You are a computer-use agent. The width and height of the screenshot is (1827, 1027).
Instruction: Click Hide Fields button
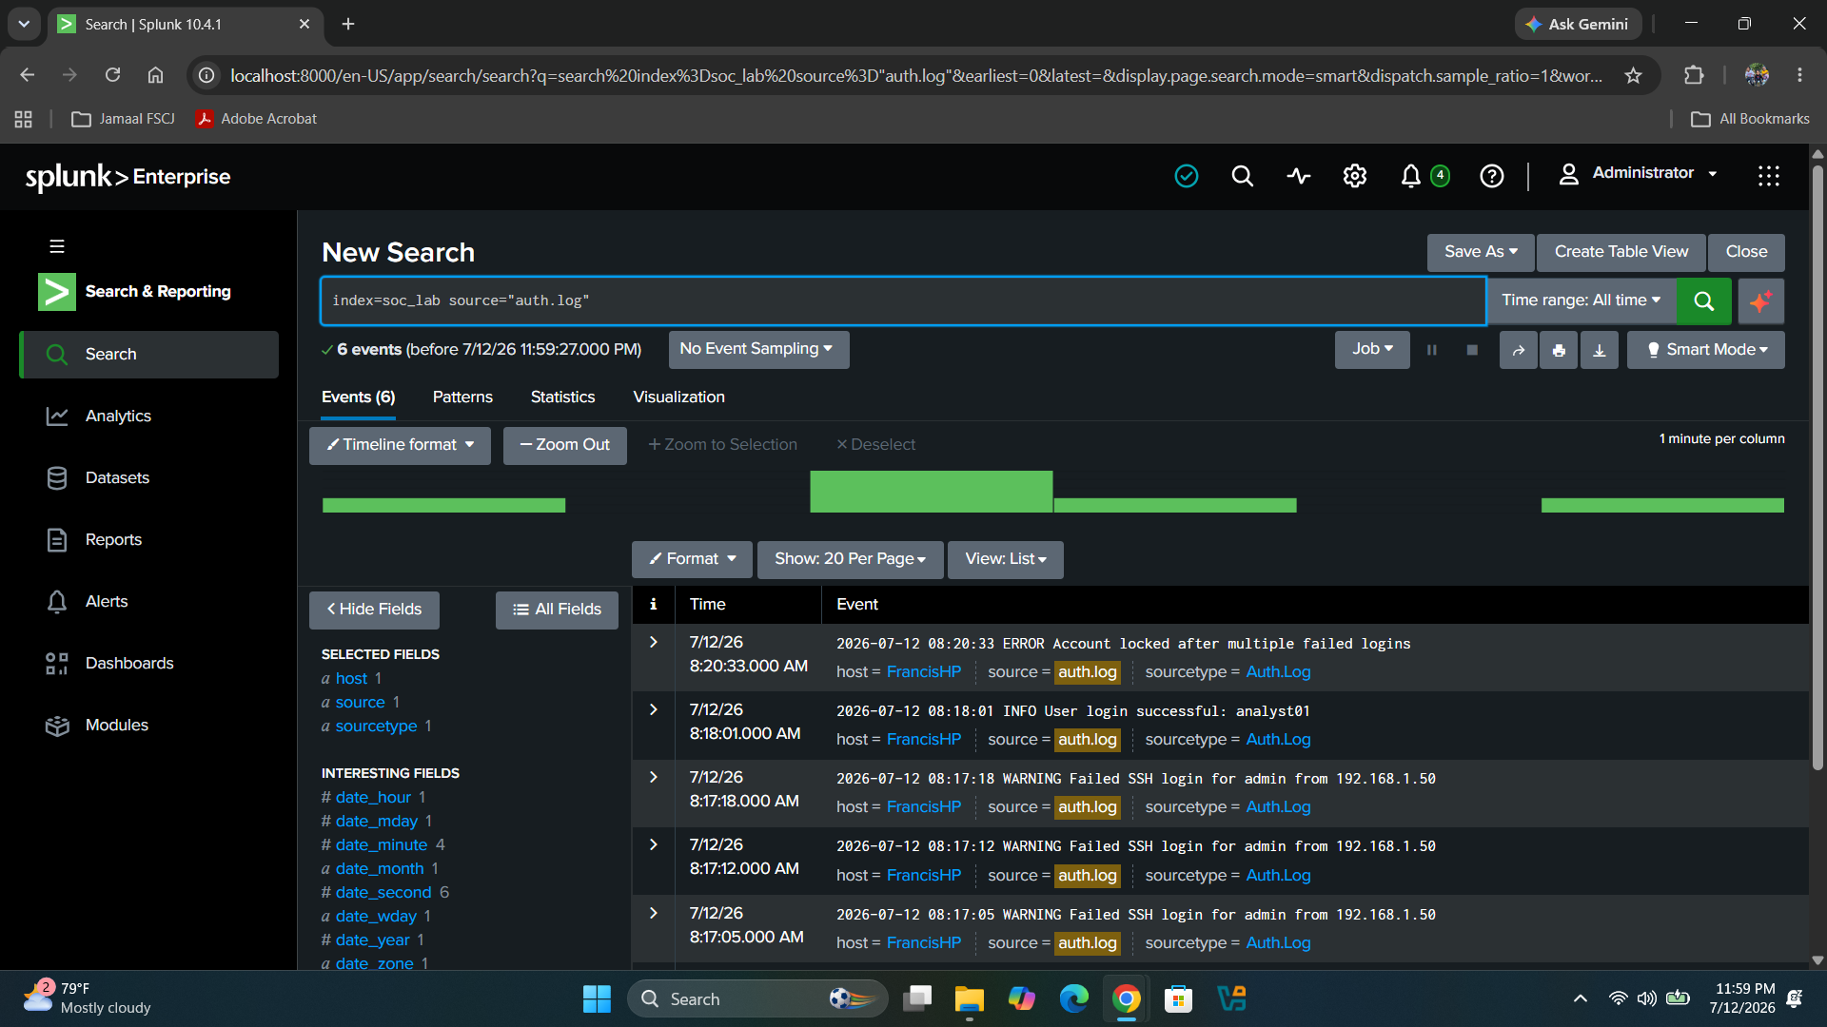coord(374,610)
